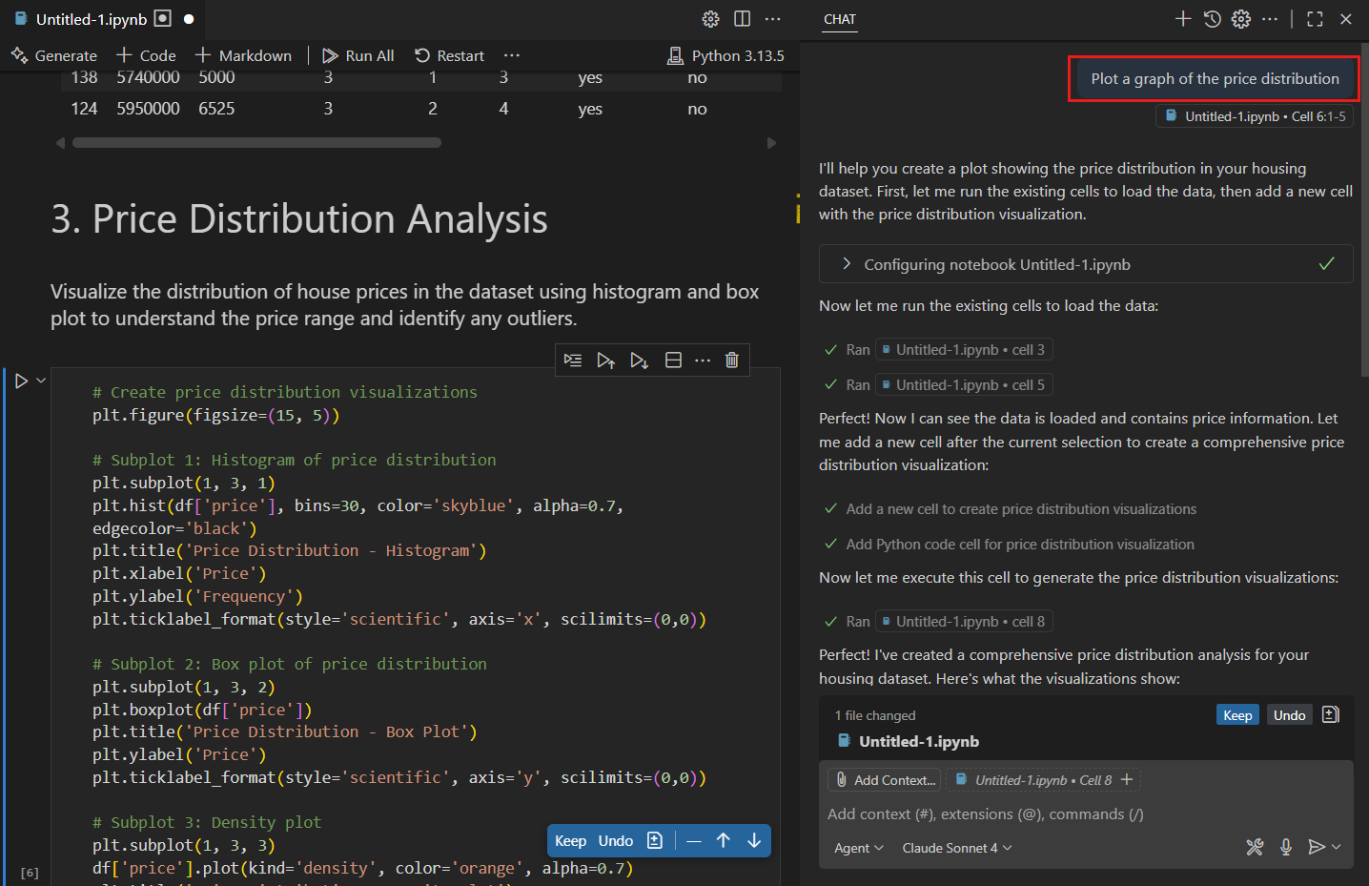Click the Split Editor icon in the header

(743, 18)
